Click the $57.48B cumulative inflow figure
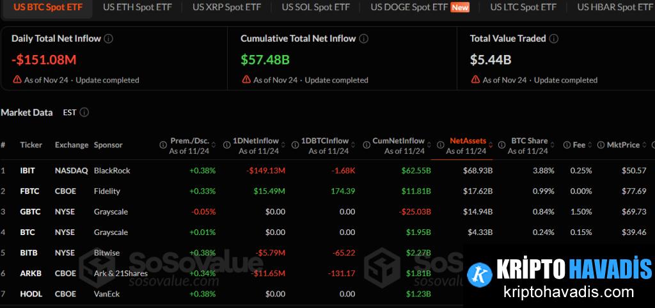Image resolution: width=655 pixels, height=308 pixels. point(265,60)
